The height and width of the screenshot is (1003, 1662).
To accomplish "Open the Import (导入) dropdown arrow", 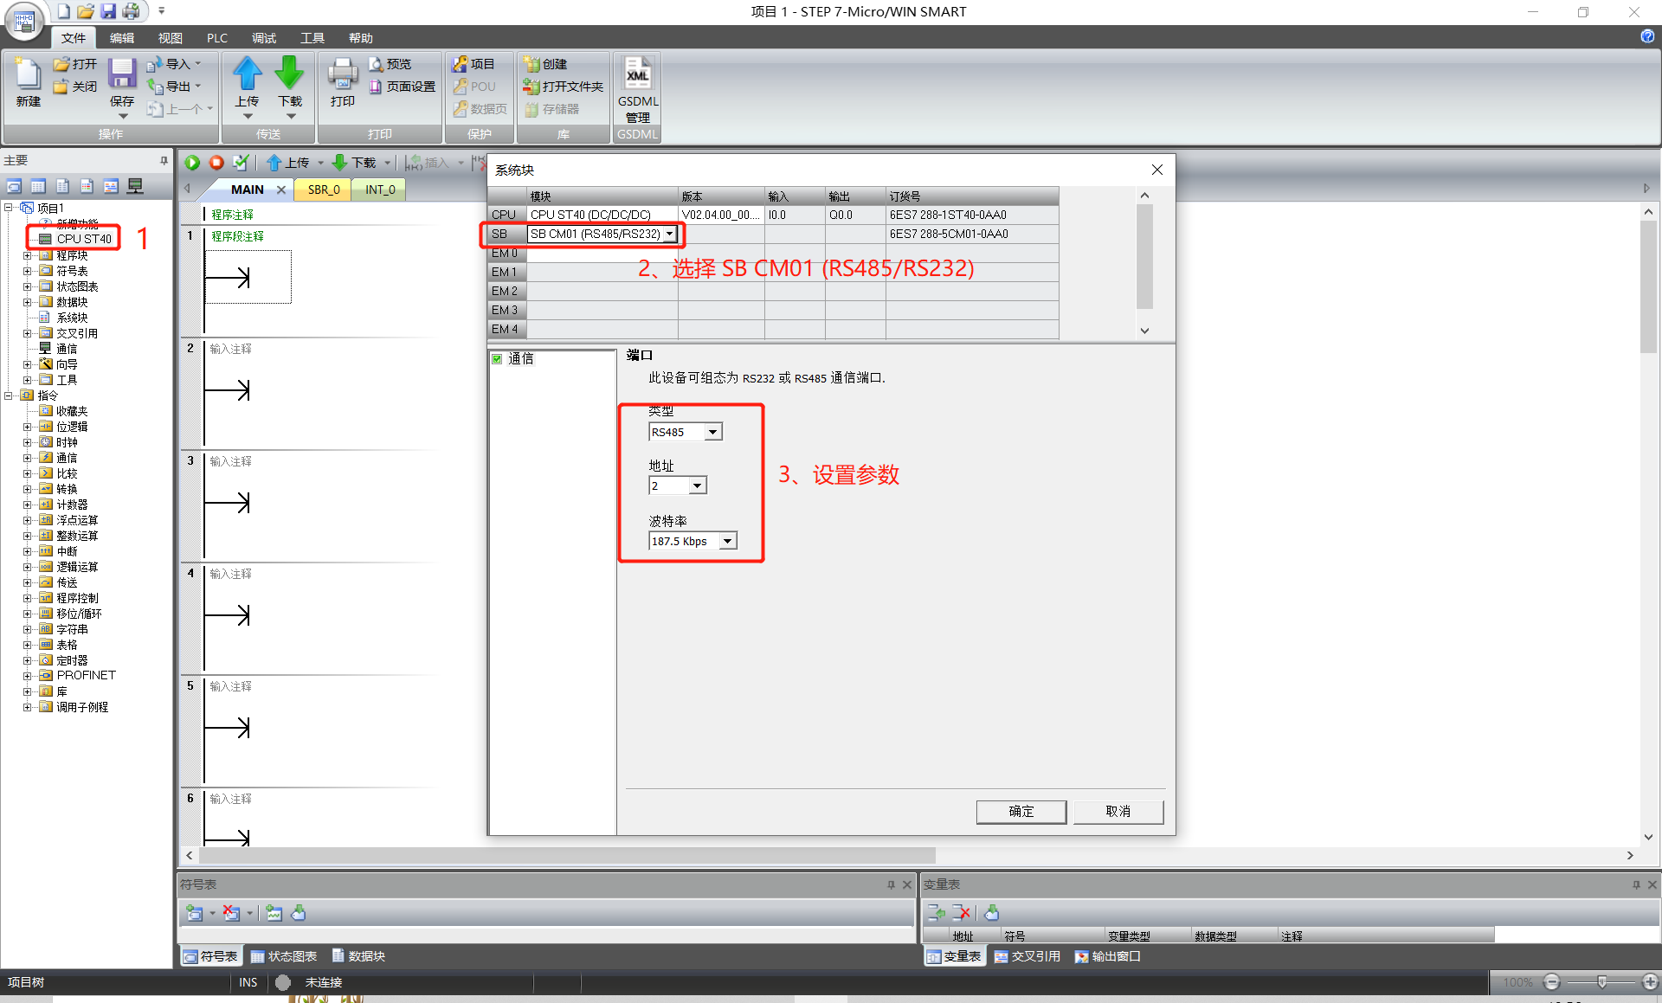I will (198, 64).
